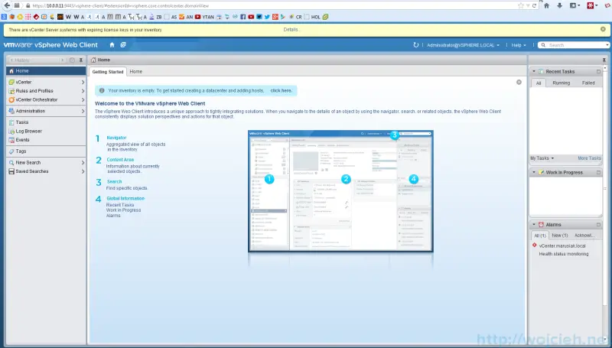
Task: Maximize the Alarms panel
Action: pyautogui.click(x=598, y=225)
